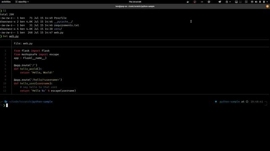This screenshot has height=151, width=270.
Task: Expand the system menu arrow
Action: (267, 2)
